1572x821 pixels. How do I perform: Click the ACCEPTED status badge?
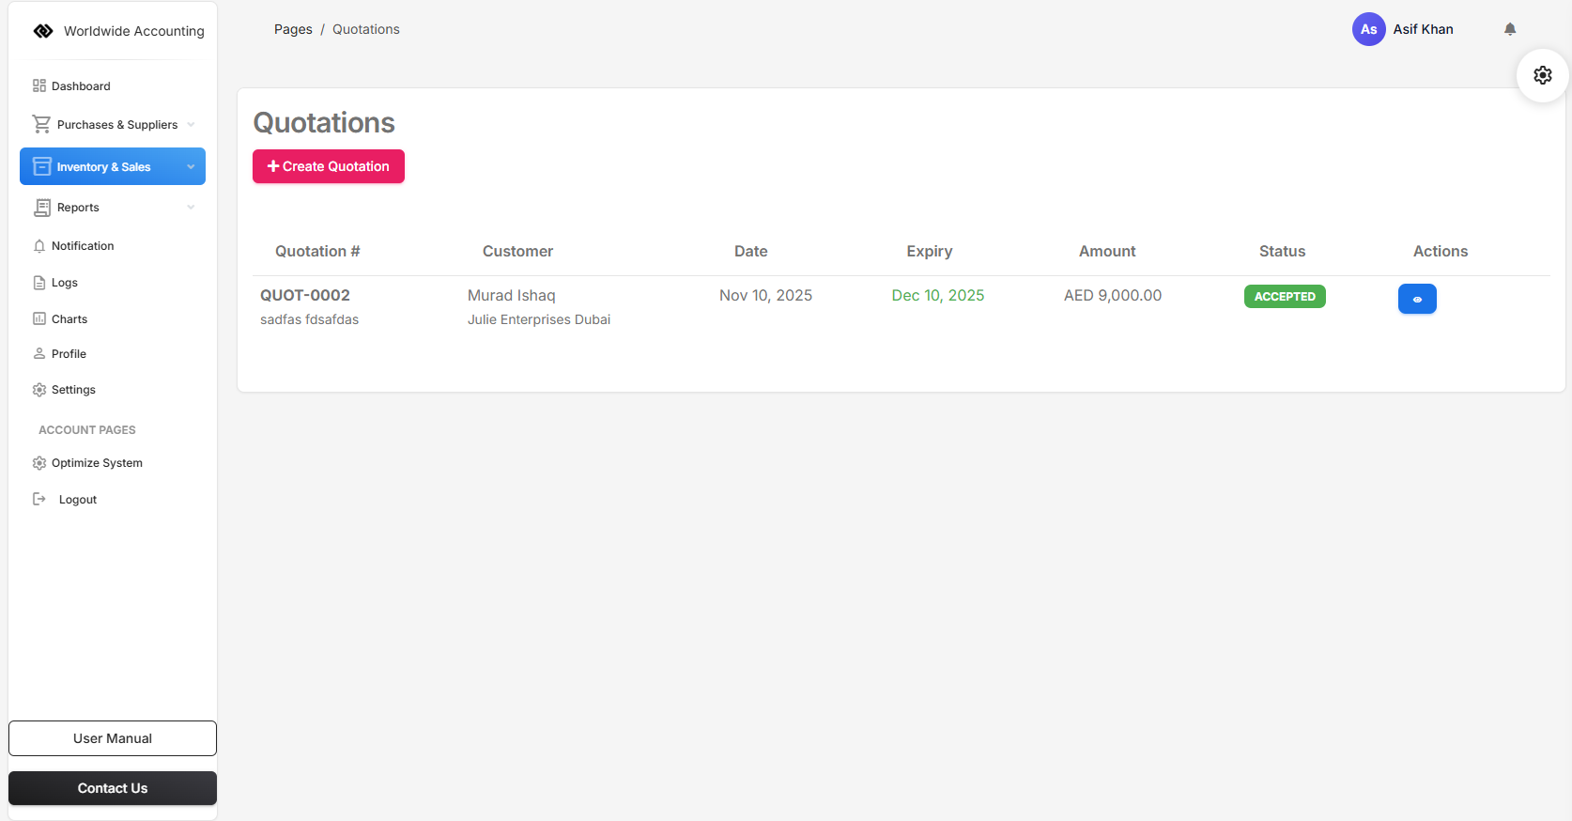point(1284,297)
